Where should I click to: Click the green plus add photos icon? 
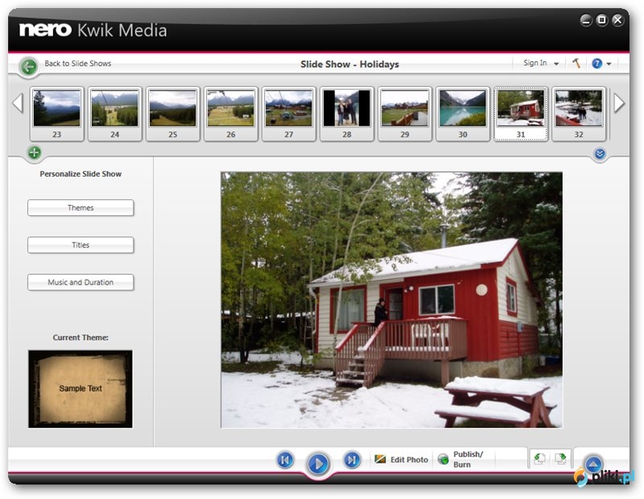(35, 152)
